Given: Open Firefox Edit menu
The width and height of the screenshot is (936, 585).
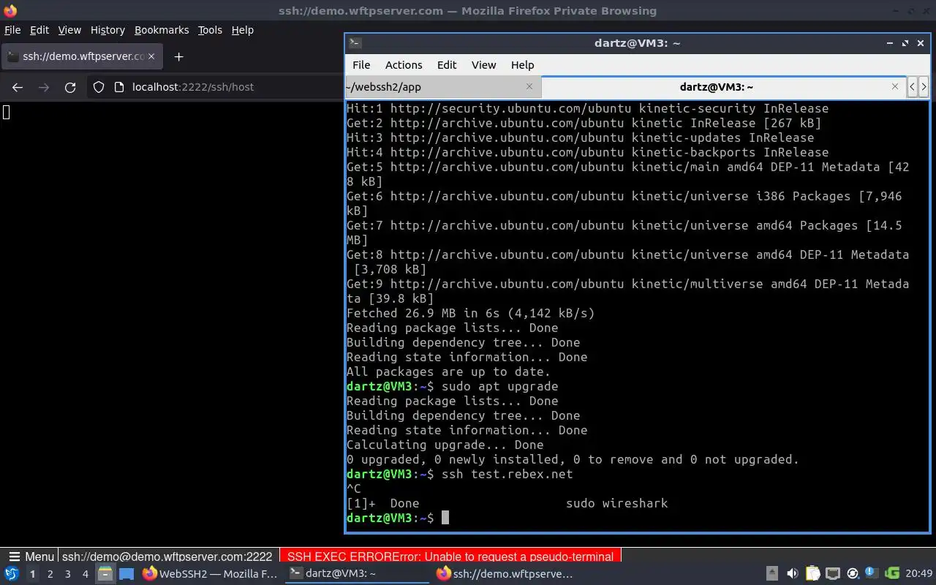Looking at the screenshot, I should click(x=39, y=30).
